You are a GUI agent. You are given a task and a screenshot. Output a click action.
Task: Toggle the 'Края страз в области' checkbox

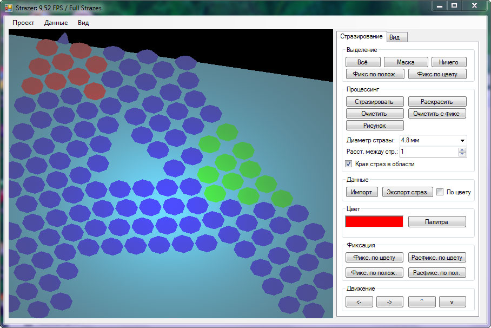click(349, 164)
